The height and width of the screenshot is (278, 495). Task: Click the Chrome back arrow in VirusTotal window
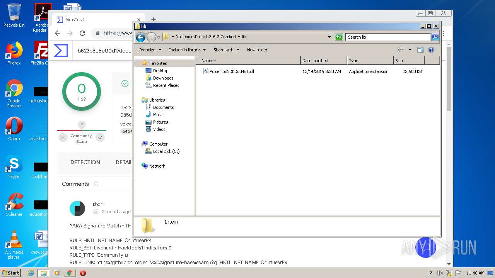pos(58,33)
